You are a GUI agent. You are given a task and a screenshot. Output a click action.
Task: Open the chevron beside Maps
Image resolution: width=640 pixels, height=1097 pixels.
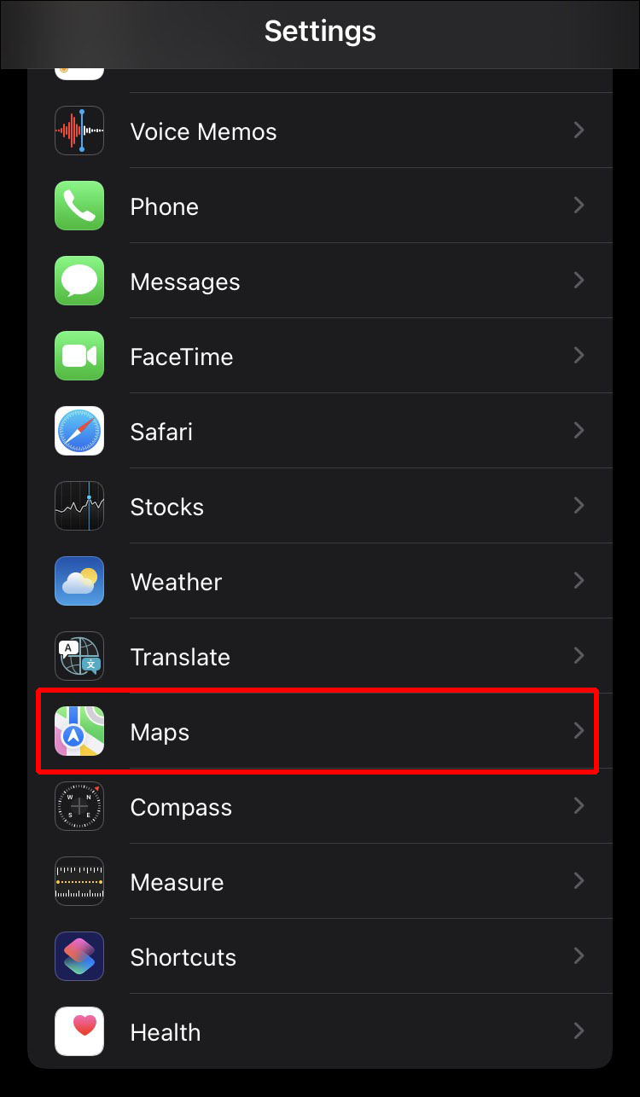(x=579, y=731)
